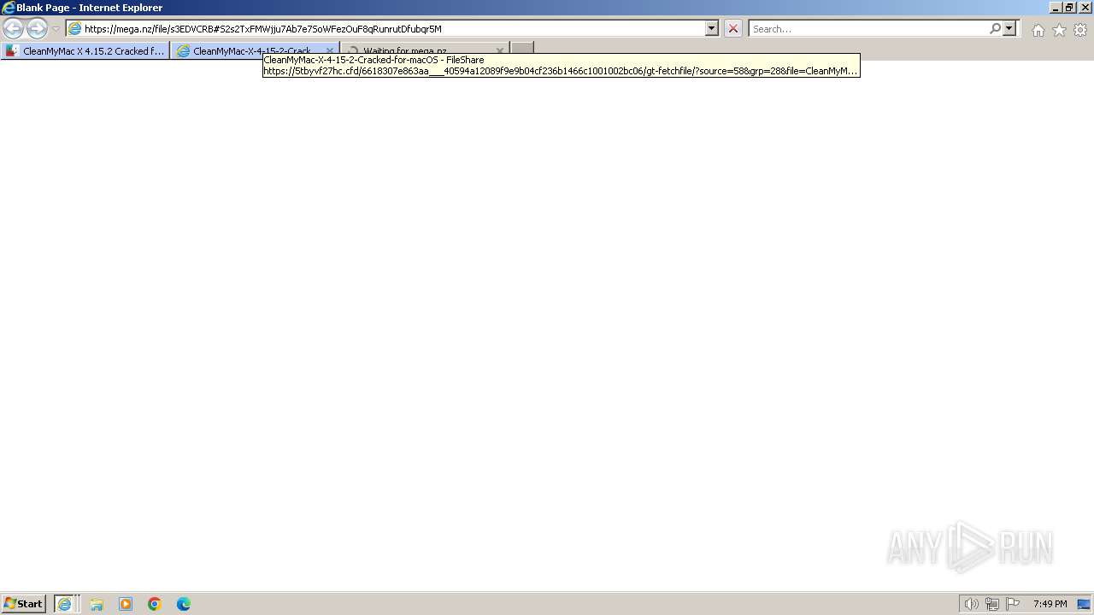This screenshot has height=615, width=1094.
Task: Open the recent pages dropdown arrow
Action: (56, 29)
